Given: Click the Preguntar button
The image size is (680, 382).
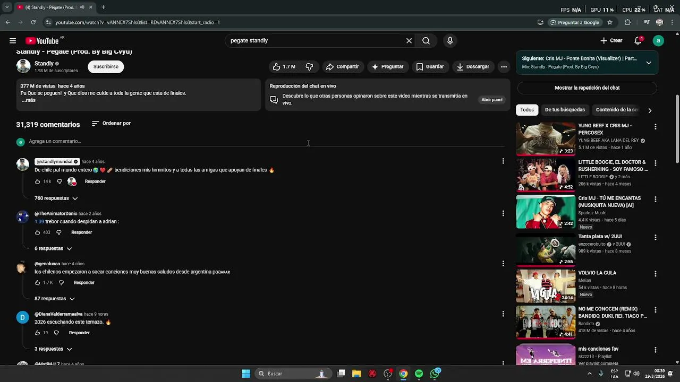Looking at the screenshot, I should 387,67.
